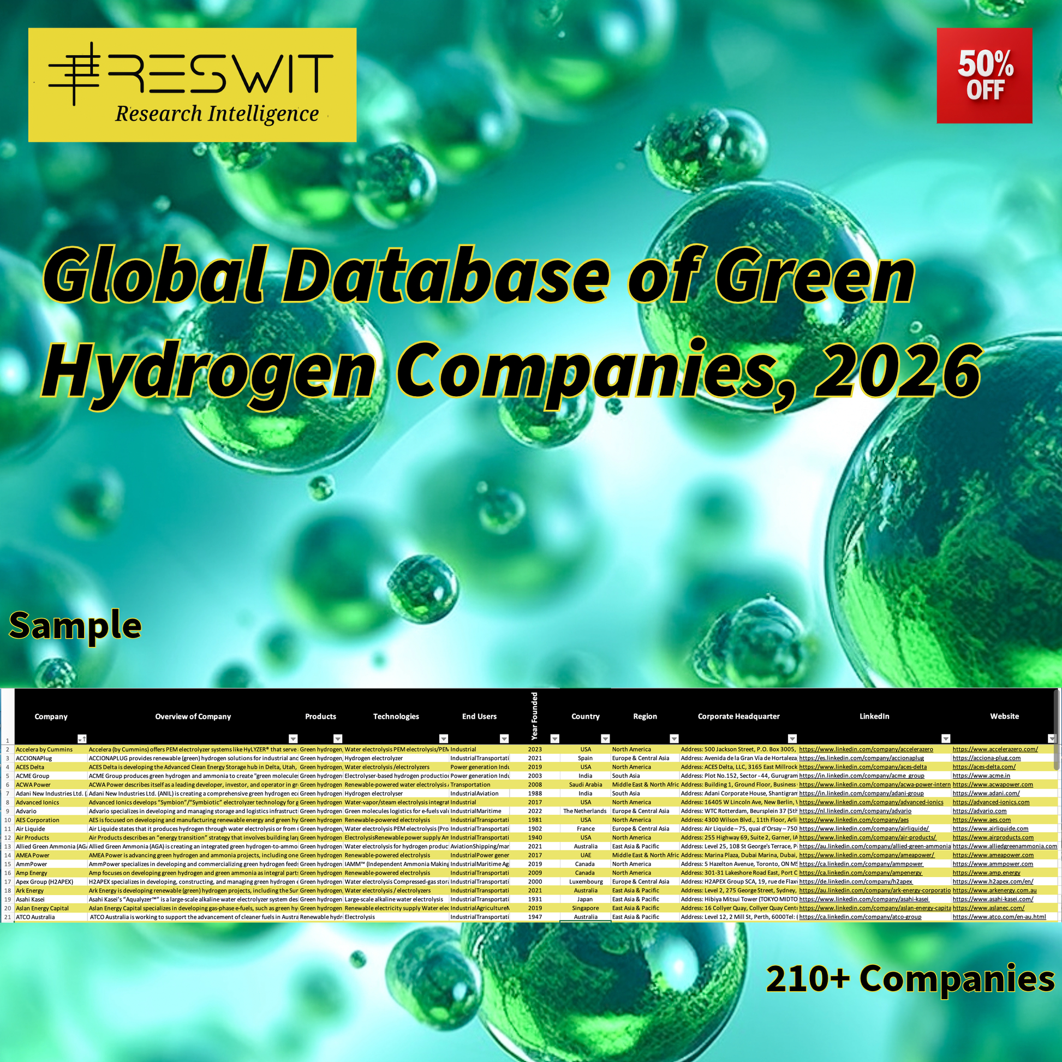Click the End Users filter arrow

[504, 739]
